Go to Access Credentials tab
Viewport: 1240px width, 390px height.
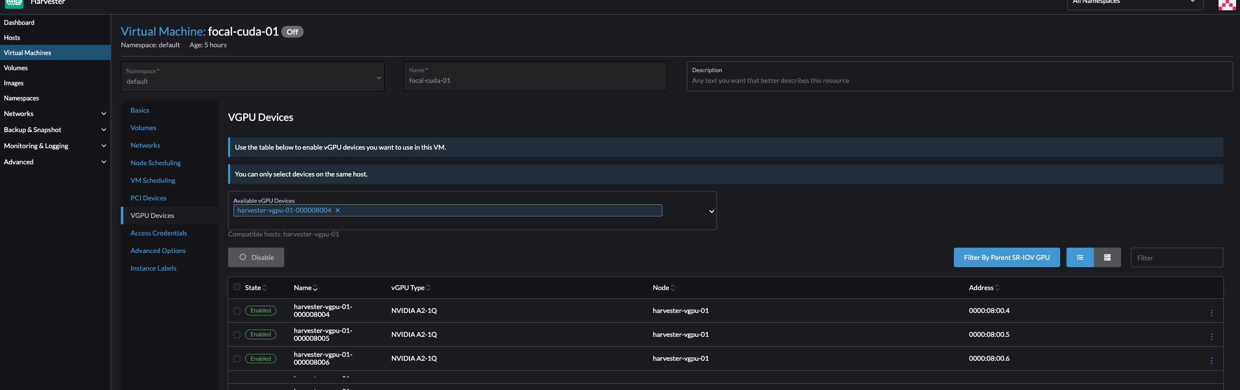click(x=158, y=233)
